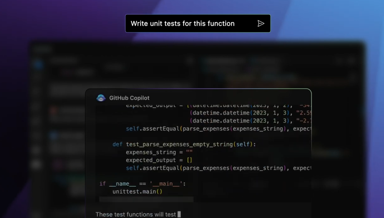Click the horizontal scrollbar below the code block

[x=146, y=199]
